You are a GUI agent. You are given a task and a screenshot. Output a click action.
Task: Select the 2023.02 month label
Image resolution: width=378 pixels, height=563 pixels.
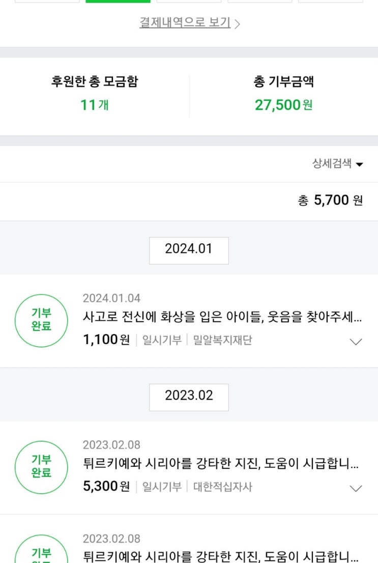point(189,397)
